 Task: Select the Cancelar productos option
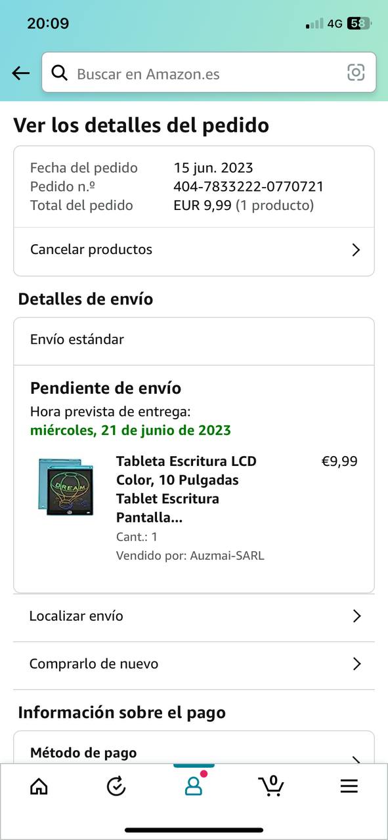pyautogui.click(x=194, y=249)
